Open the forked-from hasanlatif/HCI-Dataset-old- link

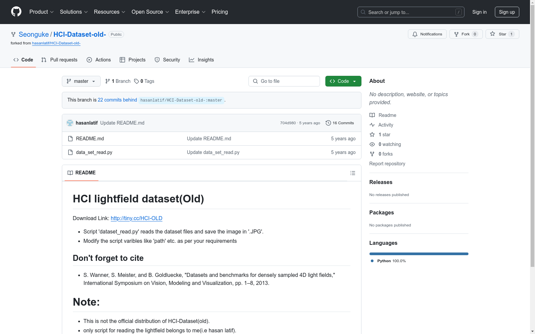(x=56, y=43)
